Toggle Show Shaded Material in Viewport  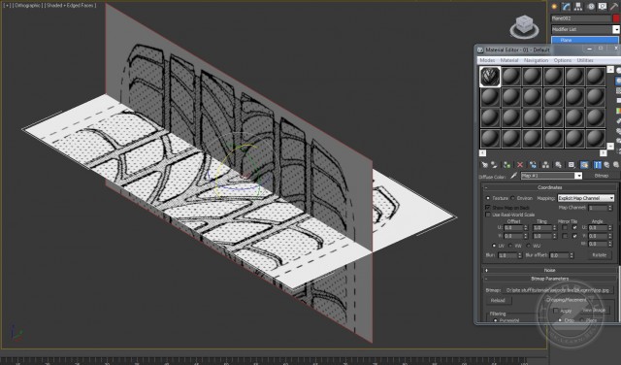click(584, 165)
